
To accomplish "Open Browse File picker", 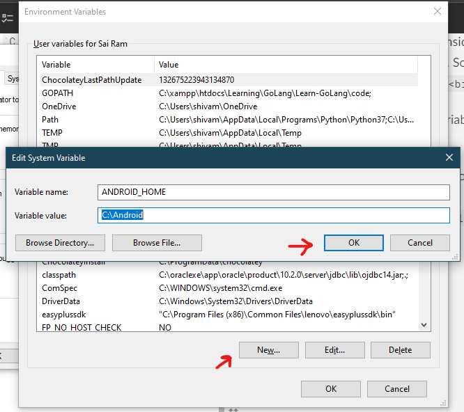I will click(x=157, y=243).
